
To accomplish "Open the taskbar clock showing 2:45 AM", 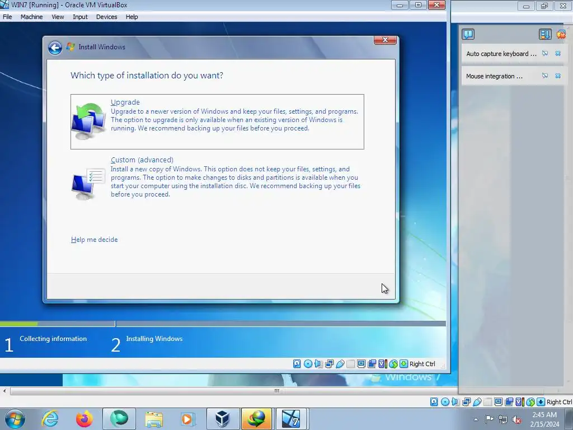I will coord(544,419).
